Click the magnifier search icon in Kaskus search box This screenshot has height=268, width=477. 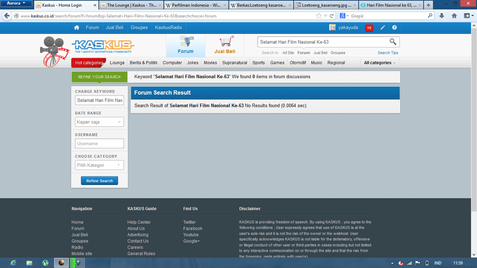[x=393, y=42]
